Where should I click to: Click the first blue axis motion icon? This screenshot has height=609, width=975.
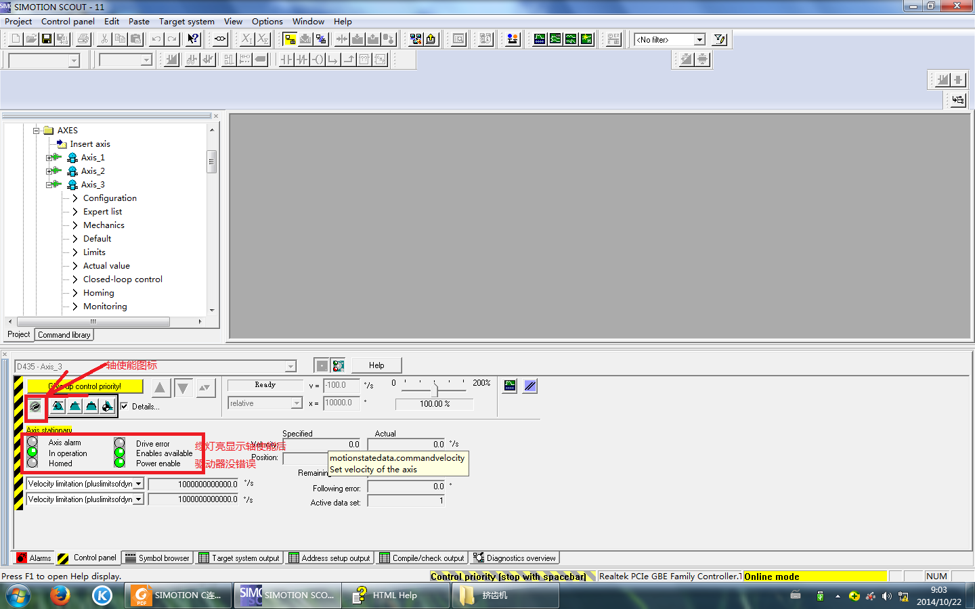click(58, 407)
